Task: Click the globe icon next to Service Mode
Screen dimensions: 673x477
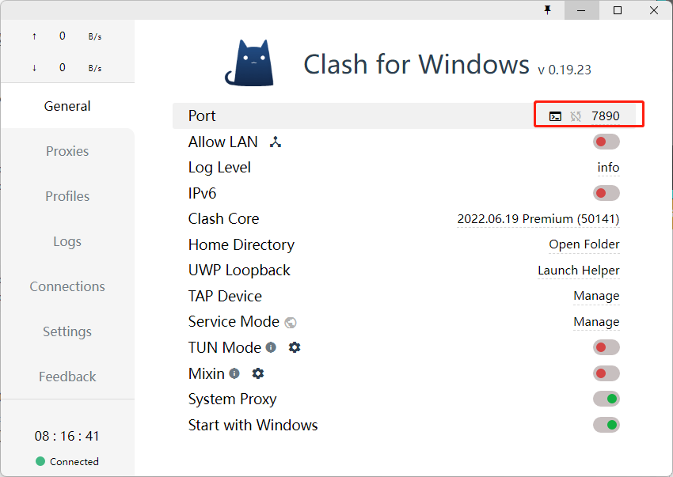Action: [291, 323]
